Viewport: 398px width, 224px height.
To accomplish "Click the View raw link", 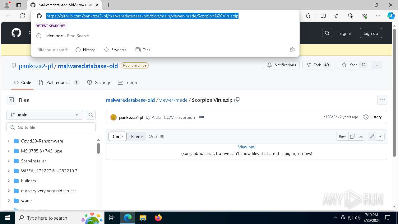I will tap(247, 147).
